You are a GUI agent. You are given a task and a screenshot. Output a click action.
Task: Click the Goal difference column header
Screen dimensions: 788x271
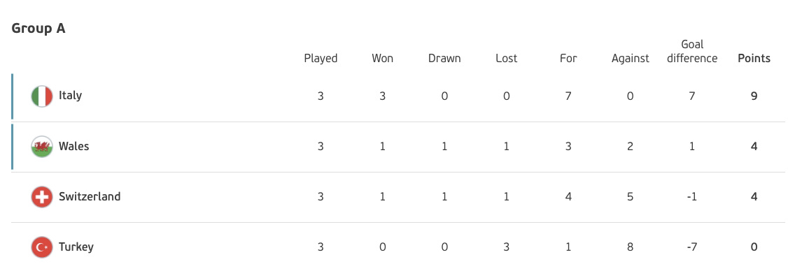tap(692, 52)
